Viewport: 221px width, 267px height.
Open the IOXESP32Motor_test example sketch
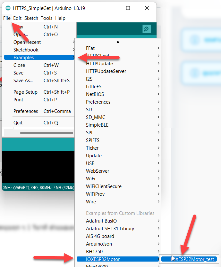(189, 259)
